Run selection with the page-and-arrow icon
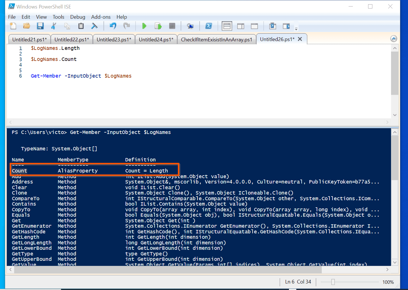This screenshot has width=408, height=290. click(158, 26)
